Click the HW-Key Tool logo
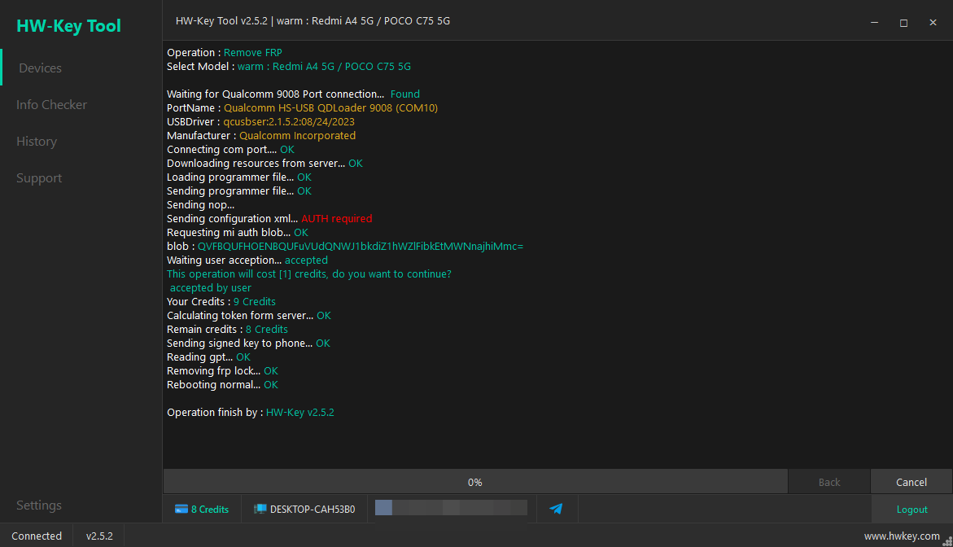The image size is (953, 547). 68,25
